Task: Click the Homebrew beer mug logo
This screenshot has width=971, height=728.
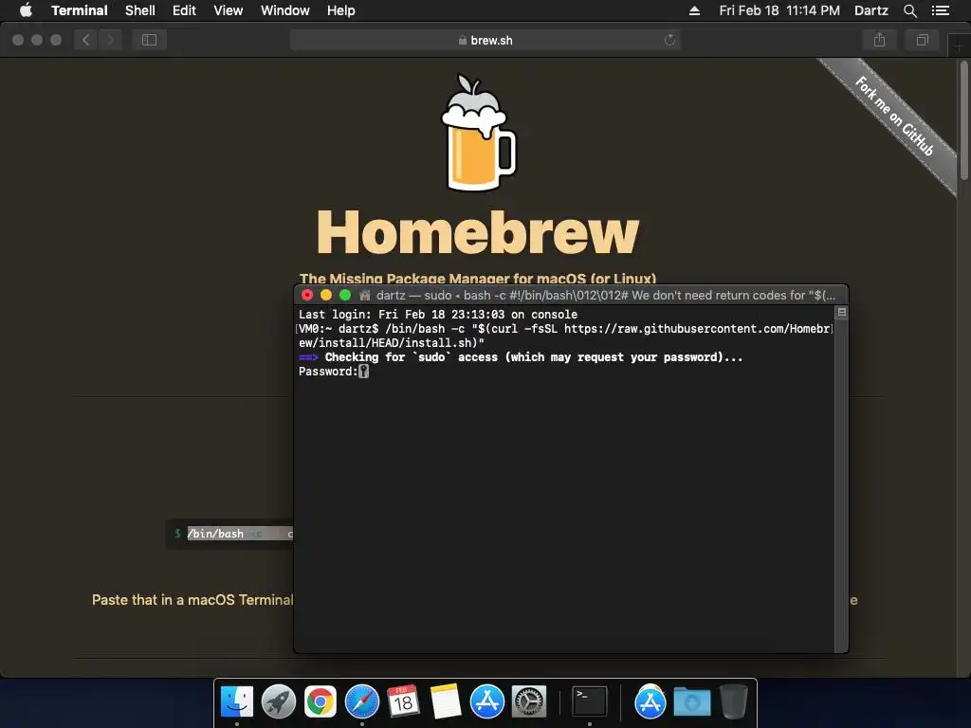Action: coord(478,133)
